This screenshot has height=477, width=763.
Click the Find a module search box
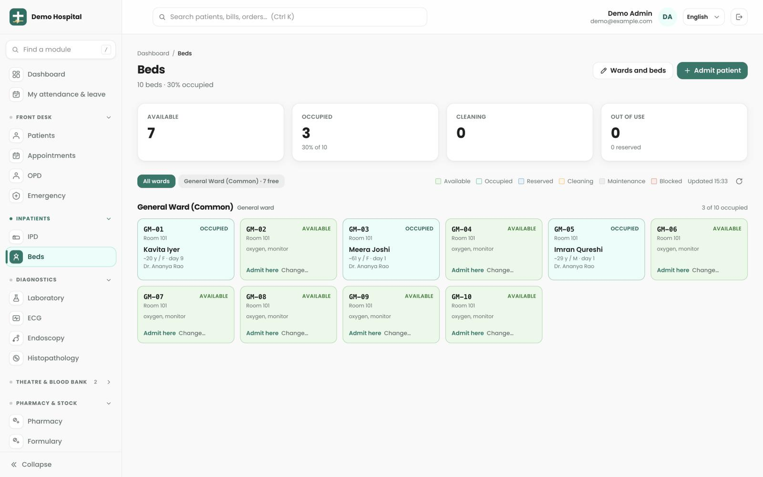[x=61, y=49]
